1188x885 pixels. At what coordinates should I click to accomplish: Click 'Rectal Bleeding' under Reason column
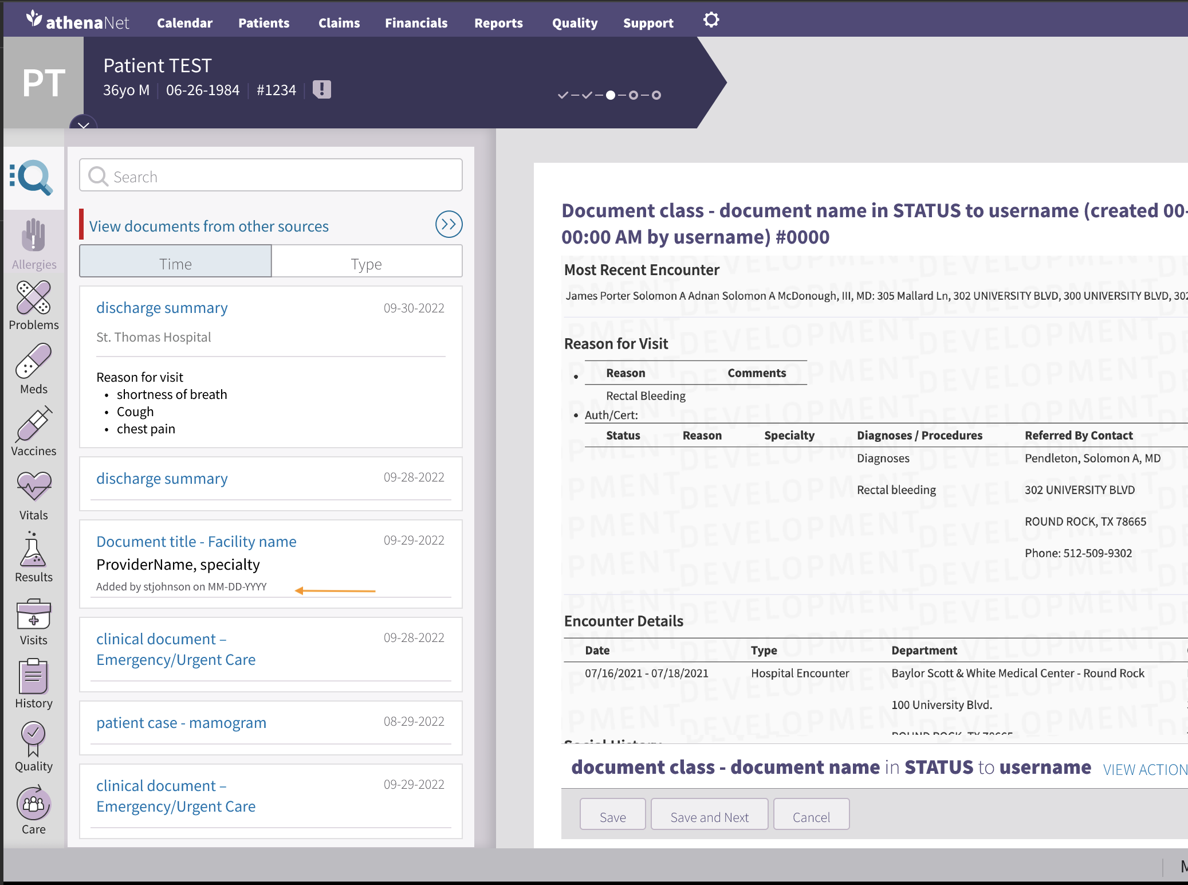point(646,395)
